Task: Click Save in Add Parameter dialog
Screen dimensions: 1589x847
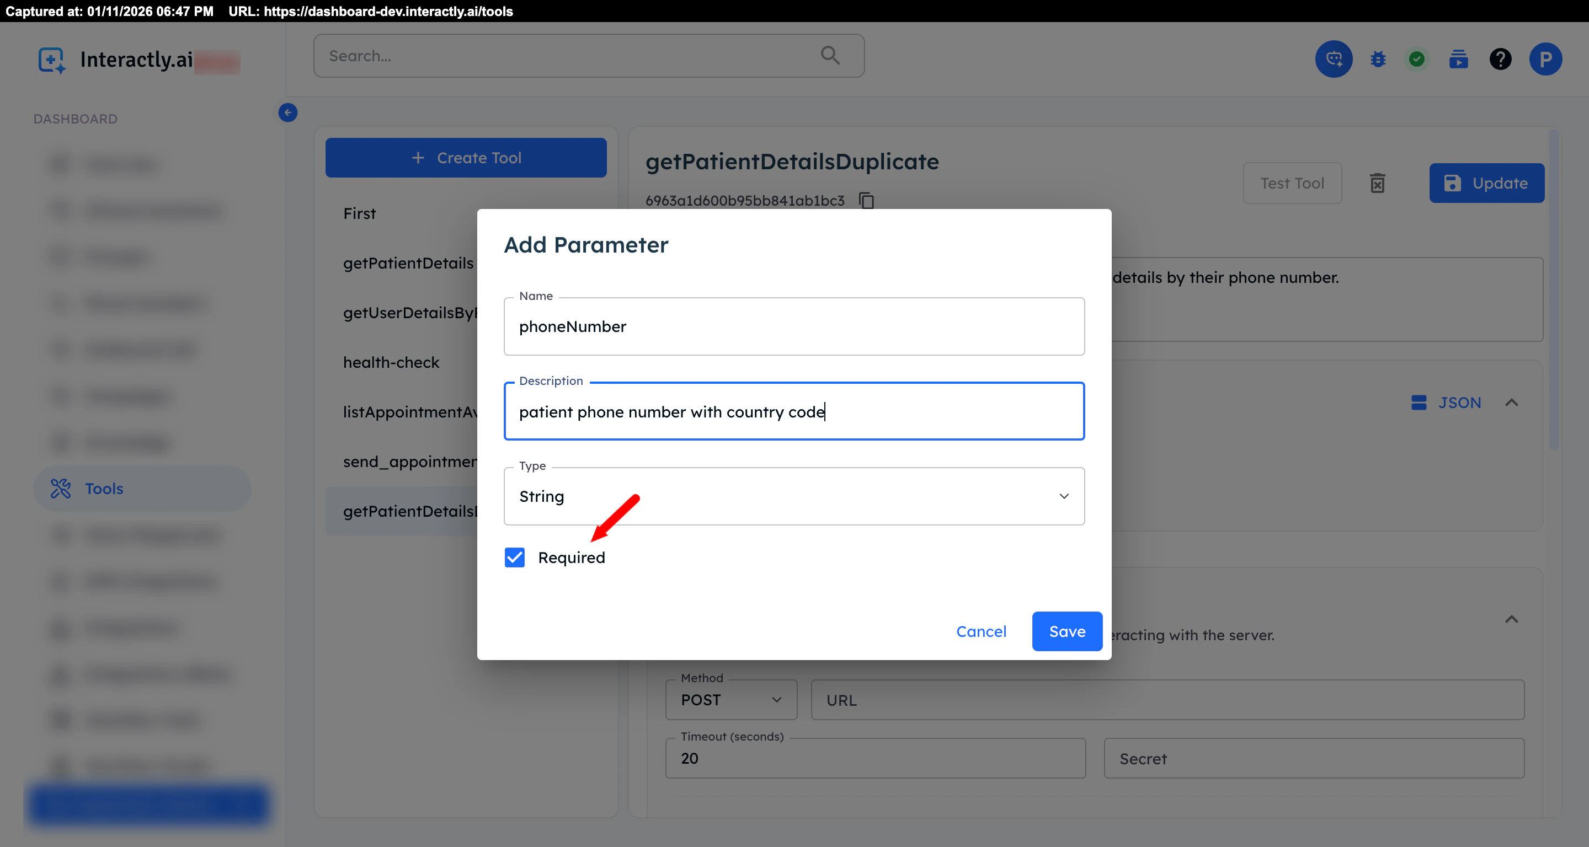Action: click(x=1067, y=631)
